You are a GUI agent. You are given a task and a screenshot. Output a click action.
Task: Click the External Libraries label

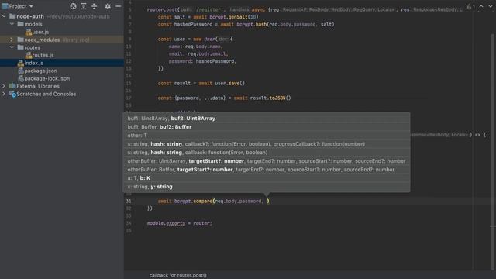click(x=38, y=86)
